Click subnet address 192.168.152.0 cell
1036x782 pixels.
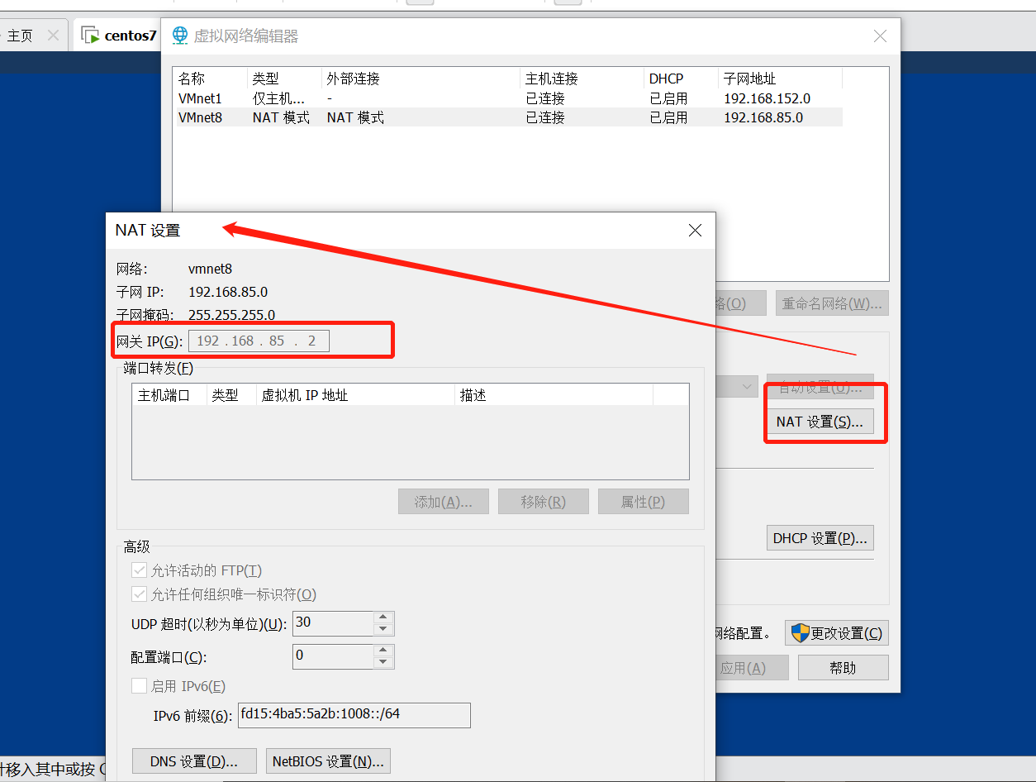click(x=767, y=98)
